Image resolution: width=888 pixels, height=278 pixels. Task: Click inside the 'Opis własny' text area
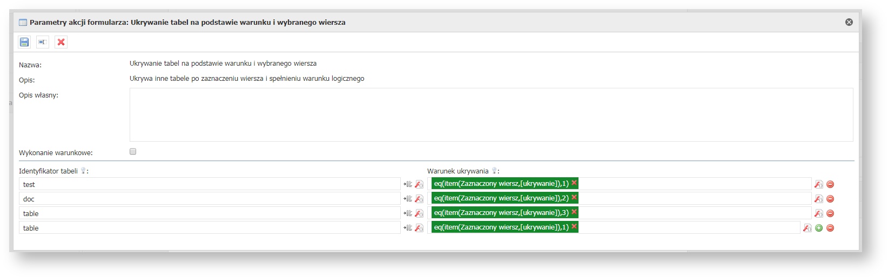tap(490, 115)
